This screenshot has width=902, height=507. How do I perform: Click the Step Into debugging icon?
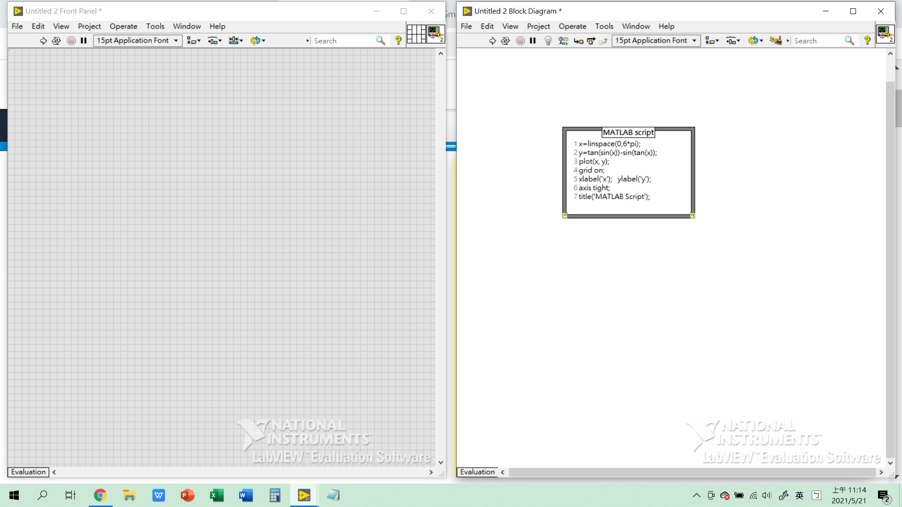click(x=578, y=41)
